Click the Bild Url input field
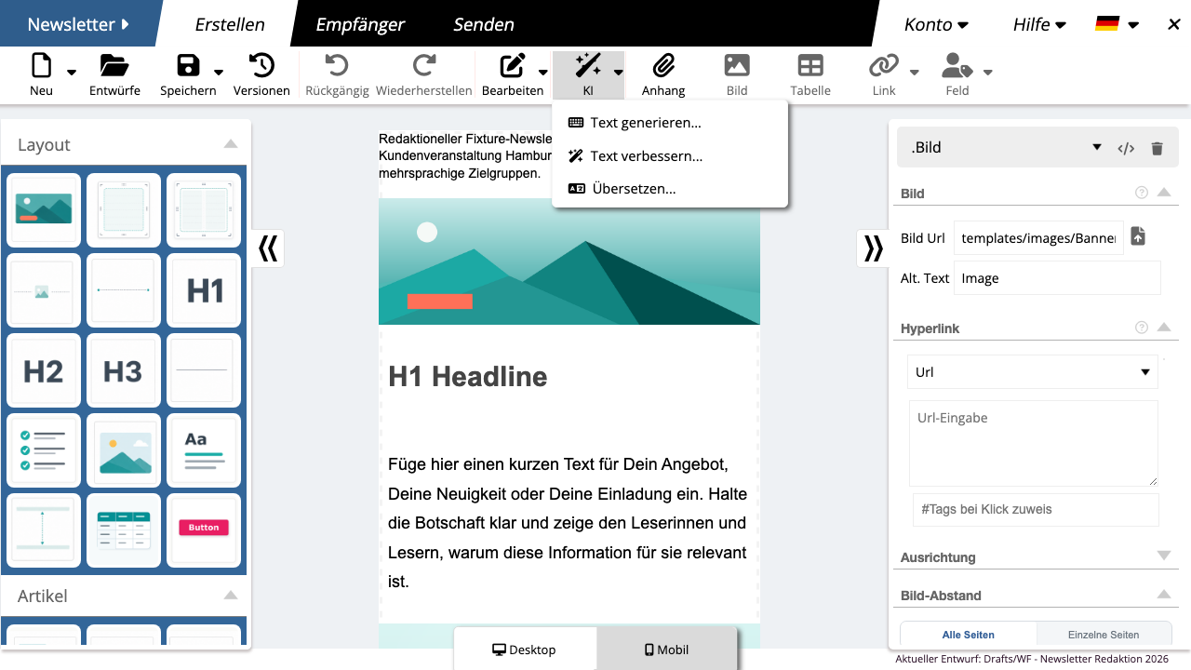The width and height of the screenshot is (1191, 670). coord(1038,238)
